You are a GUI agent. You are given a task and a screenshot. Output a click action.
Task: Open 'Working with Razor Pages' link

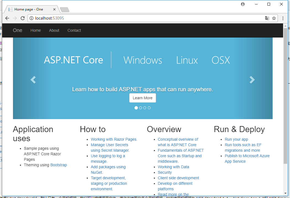pos(114,139)
